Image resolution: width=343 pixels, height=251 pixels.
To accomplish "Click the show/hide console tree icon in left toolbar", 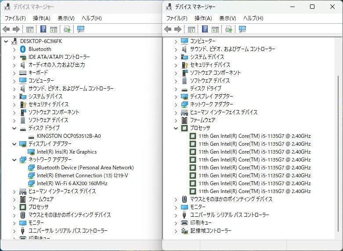I will (29, 29).
